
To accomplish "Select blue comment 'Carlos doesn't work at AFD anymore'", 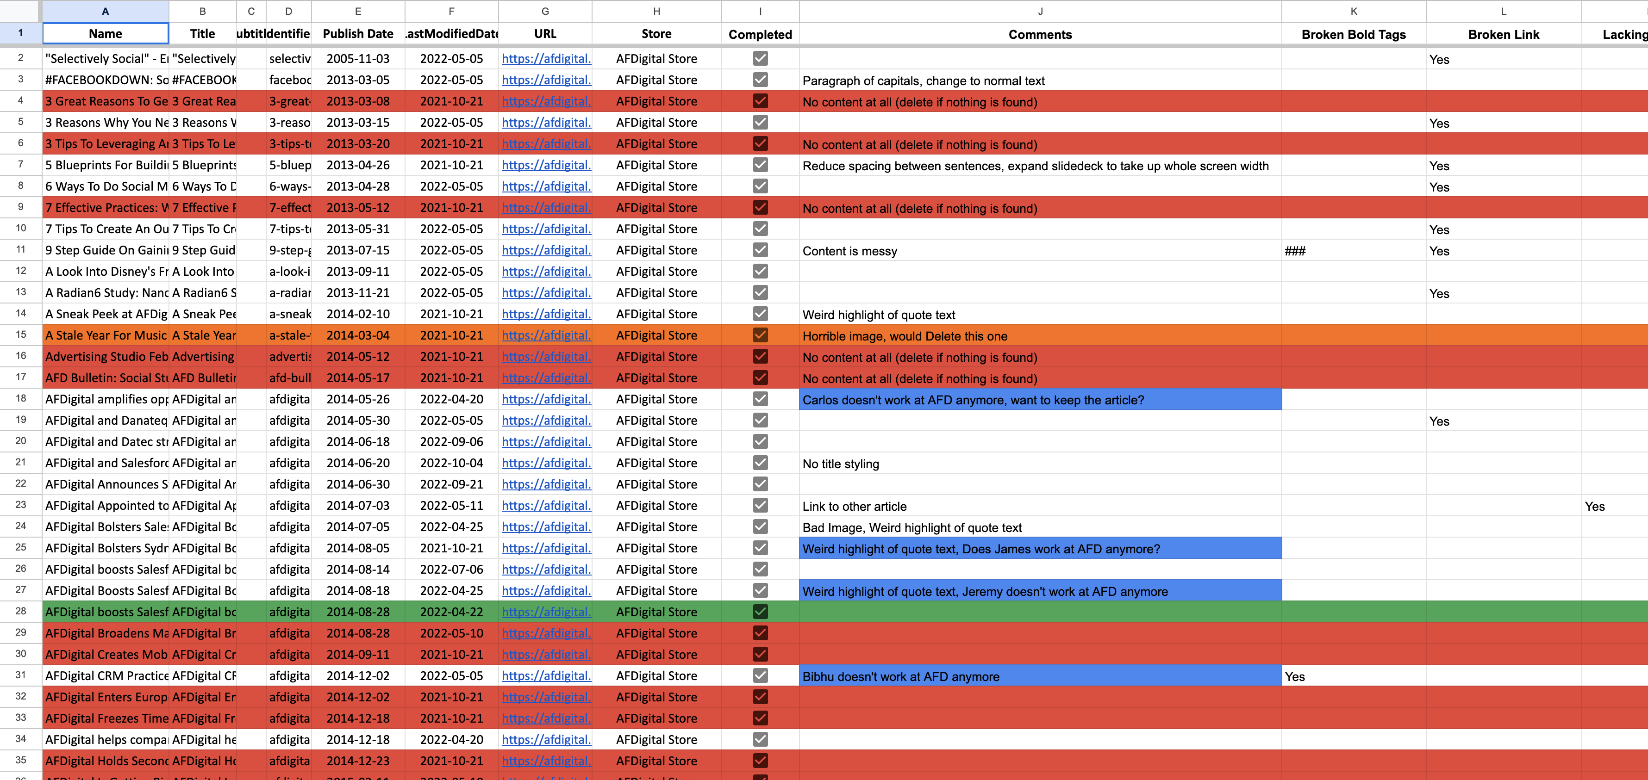I will pyautogui.click(x=1040, y=400).
